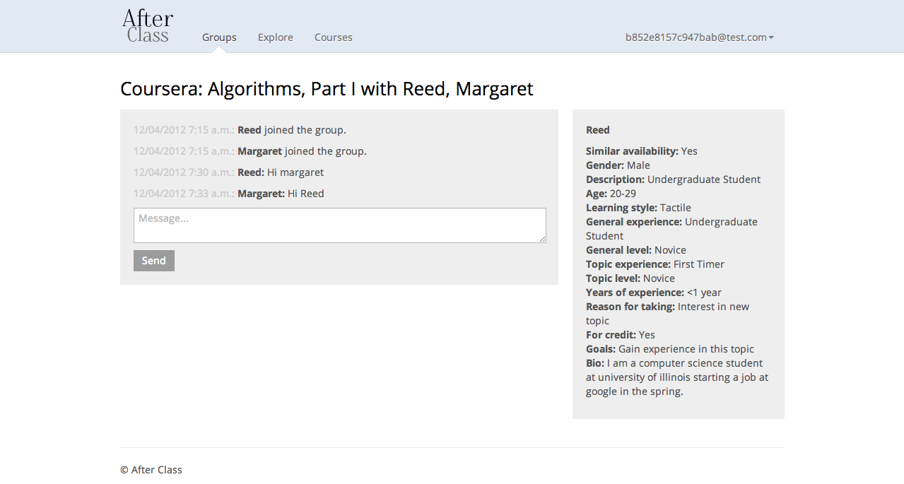
Task: Focus the Message text box
Action: point(339,225)
